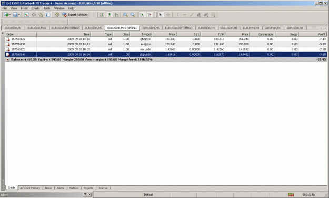Viewport: 329px width, 198px height.
Task: Switch to EURJPYm,H4 chart tab
Action: tap(251, 28)
